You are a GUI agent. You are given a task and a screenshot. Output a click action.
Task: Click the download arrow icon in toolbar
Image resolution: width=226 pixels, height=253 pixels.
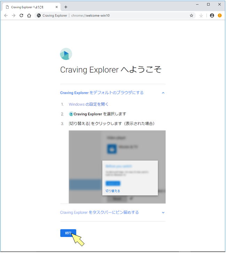201,16
